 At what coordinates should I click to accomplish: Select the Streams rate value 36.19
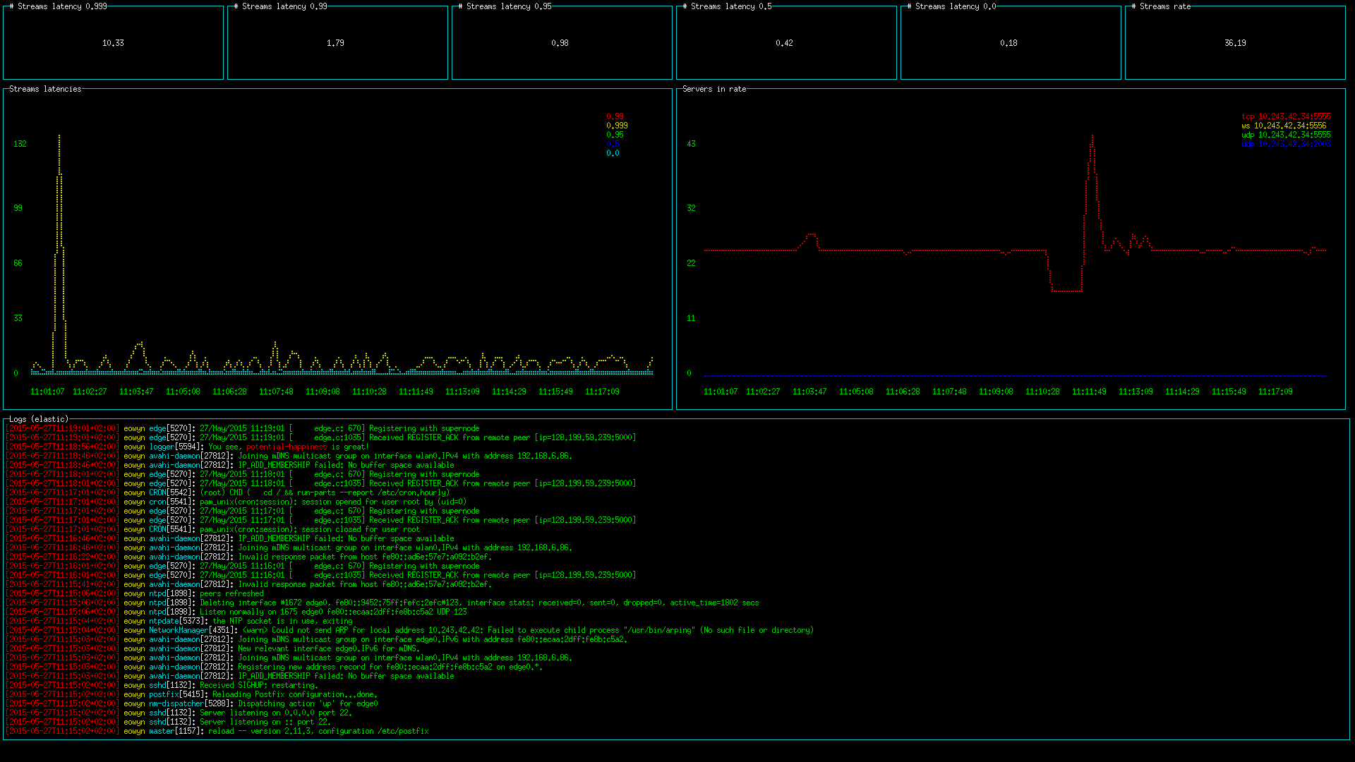[1235, 43]
